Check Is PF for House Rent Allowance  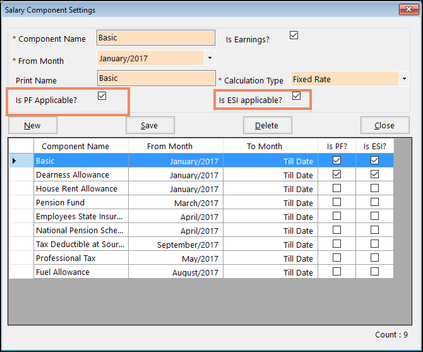click(x=337, y=188)
